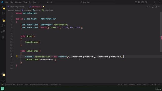Screen dimensions: 162x91
Task: Click Projects: Assembly-CSharp status item
Action: [x=39, y=84]
